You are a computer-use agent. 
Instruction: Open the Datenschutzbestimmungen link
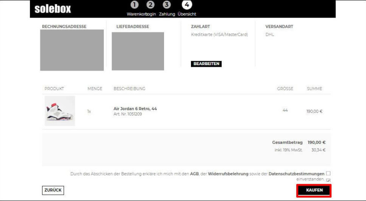coord(297,174)
